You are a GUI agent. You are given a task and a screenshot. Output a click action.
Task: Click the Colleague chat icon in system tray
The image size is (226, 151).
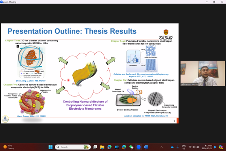point(221,147)
